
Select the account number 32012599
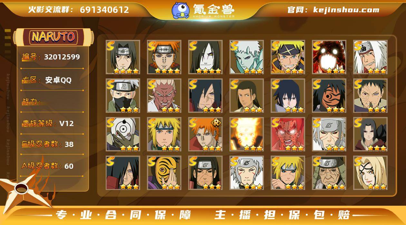pyautogui.click(x=62, y=57)
